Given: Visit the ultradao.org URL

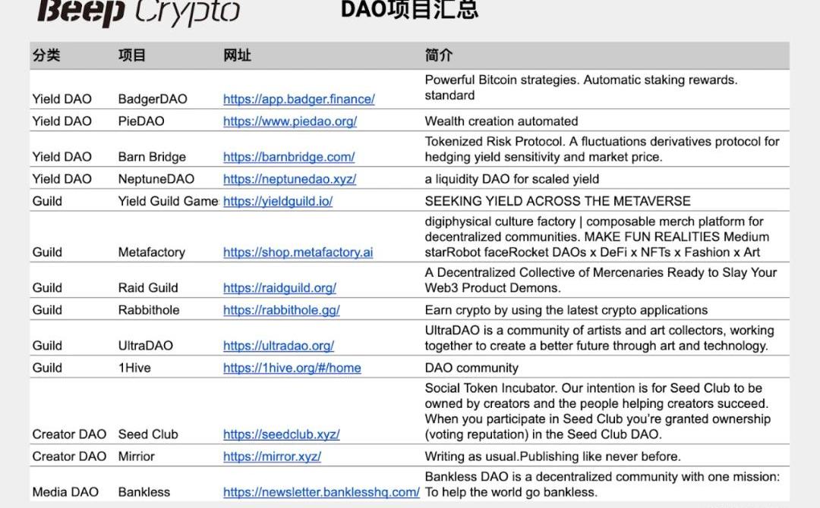Looking at the screenshot, I should 278,346.
